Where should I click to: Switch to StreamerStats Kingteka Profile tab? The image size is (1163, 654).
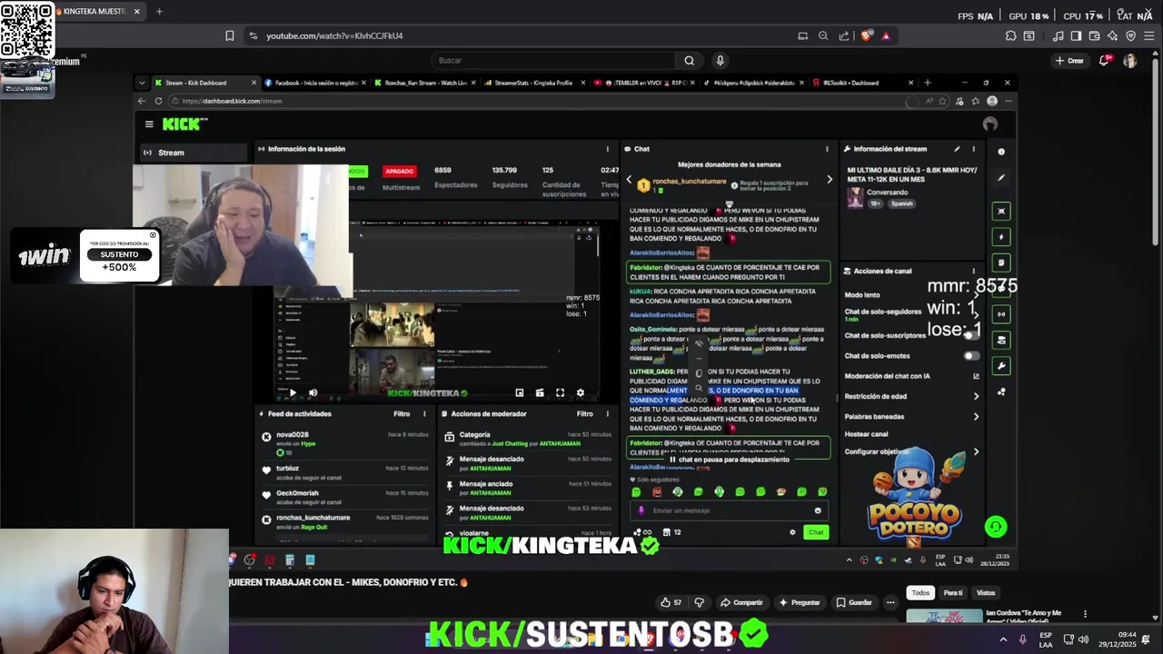tap(533, 83)
